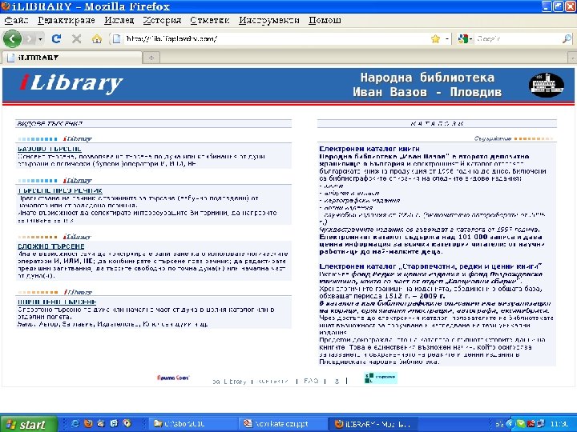Viewport: 577px width, 432px height.
Task: Click the Stop loading button
Action: pos(76,38)
